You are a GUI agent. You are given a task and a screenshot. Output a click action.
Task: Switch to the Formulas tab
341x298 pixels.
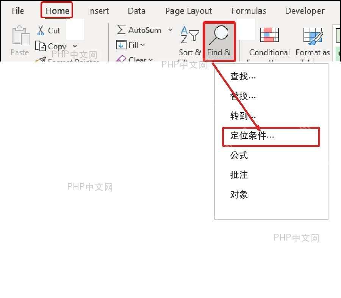click(249, 11)
